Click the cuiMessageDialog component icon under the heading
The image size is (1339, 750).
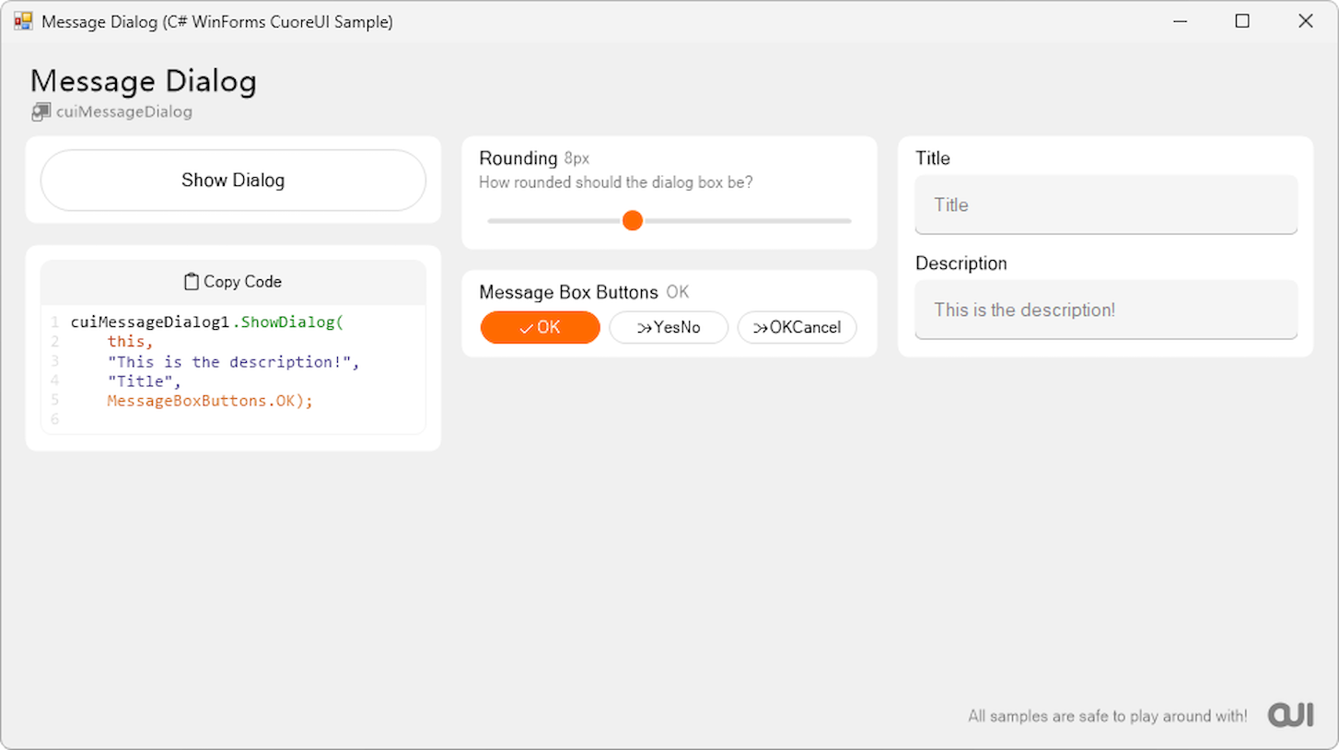pyautogui.click(x=41, y=112)
